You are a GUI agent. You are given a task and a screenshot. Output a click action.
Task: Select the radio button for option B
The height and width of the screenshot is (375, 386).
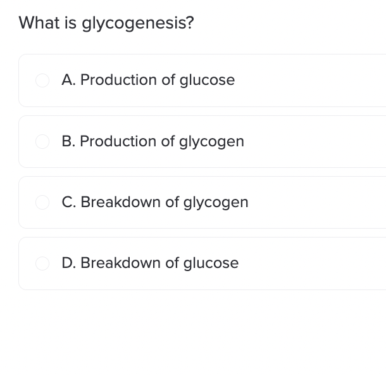[42, 142]
